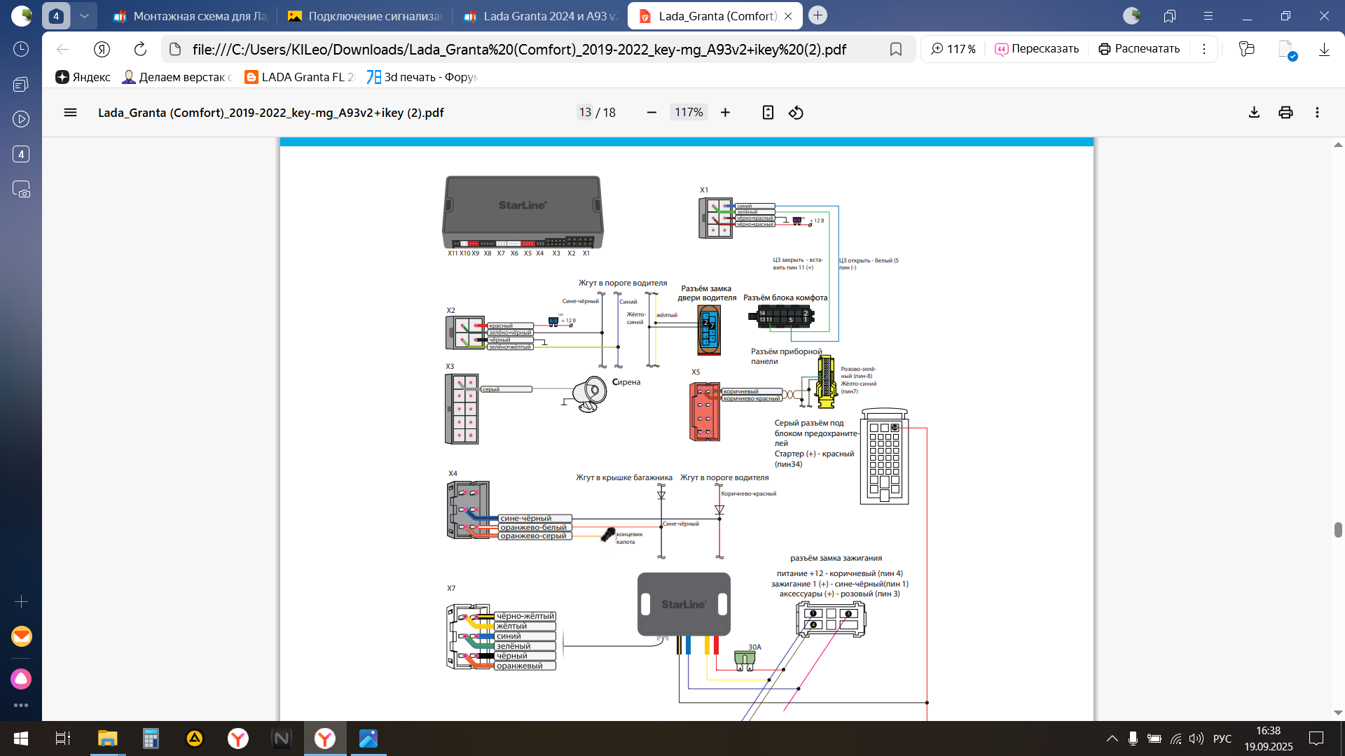Expand the tab group dropdown chevron
Image resolution: width=1345 pixels, height=756 pixels.
[84, 15]
